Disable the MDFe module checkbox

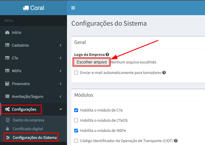click(76, 130)
